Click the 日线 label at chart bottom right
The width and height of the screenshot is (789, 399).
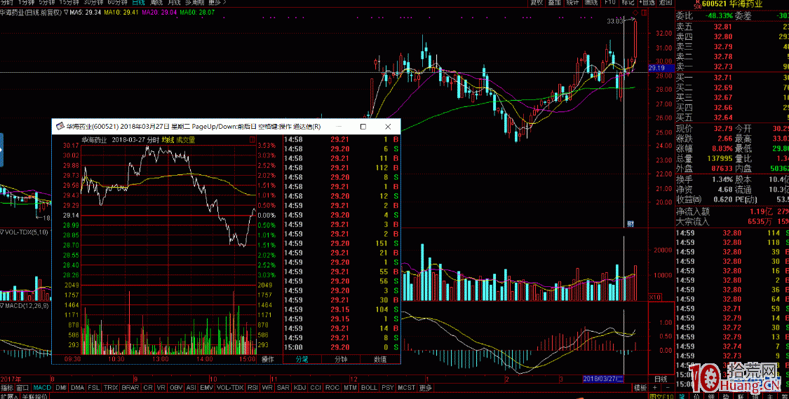[661, 379]
